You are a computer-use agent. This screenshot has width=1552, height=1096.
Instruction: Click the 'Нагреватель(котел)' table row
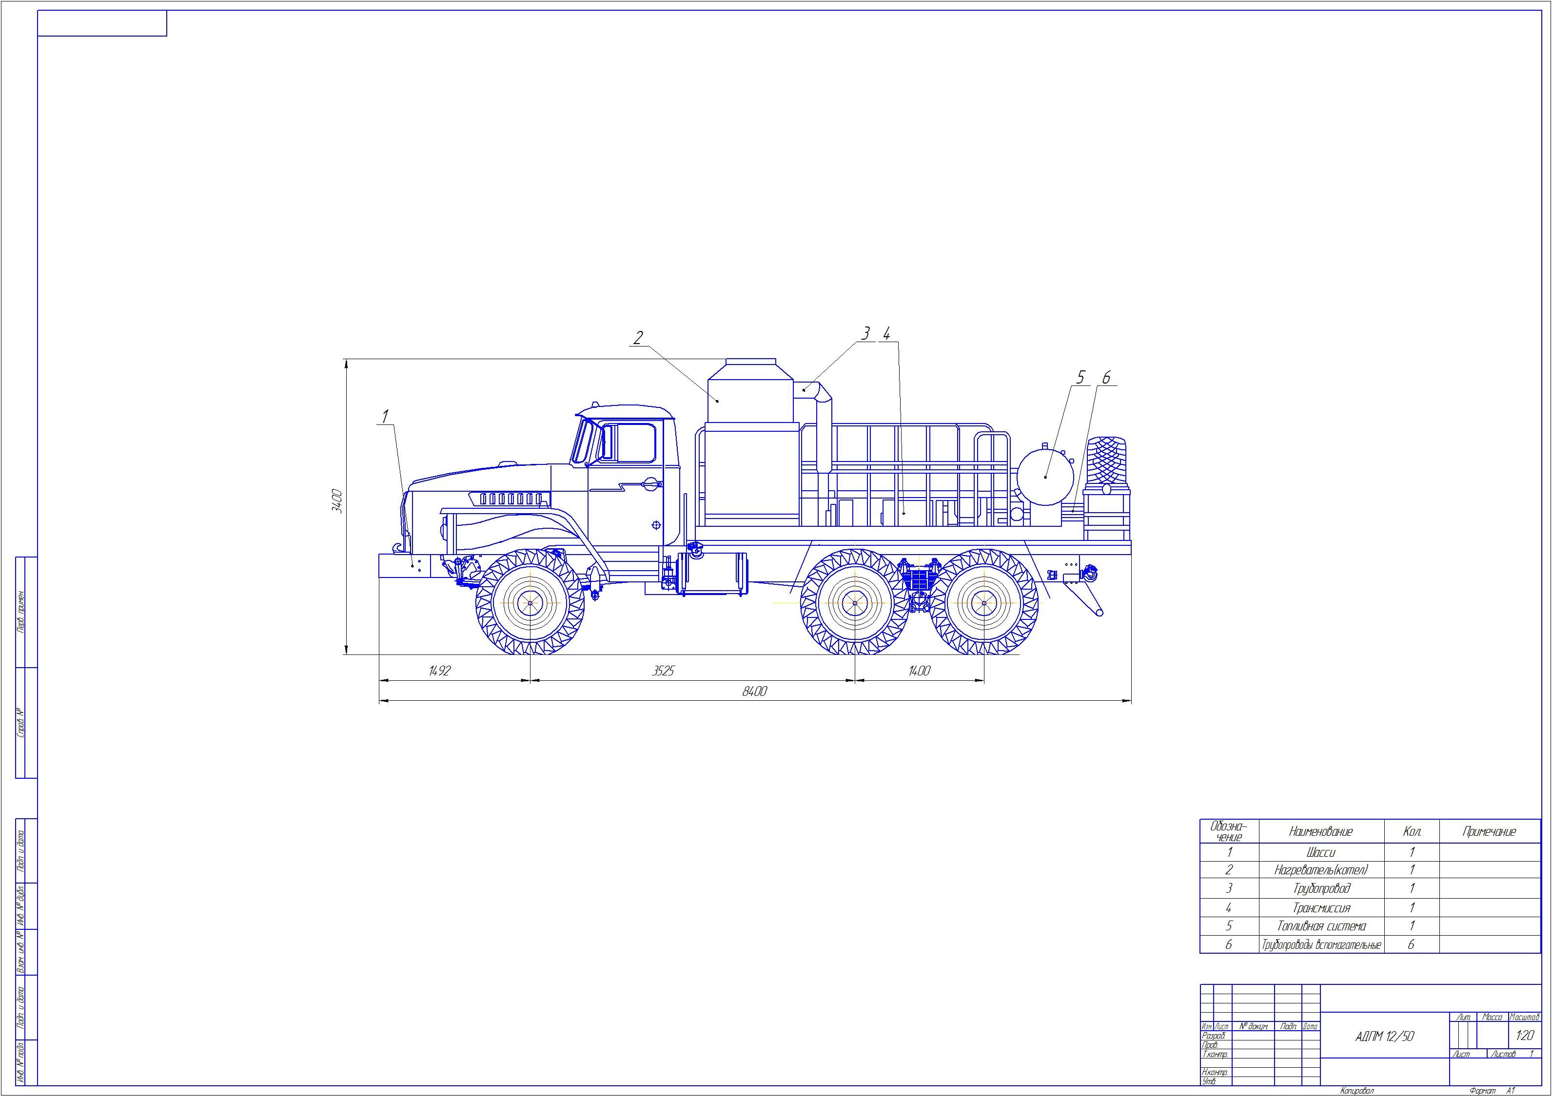pos(1321,870)
